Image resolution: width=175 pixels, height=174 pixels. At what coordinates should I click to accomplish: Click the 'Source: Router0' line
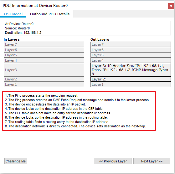pyautogui.click(x=18, y=28)
